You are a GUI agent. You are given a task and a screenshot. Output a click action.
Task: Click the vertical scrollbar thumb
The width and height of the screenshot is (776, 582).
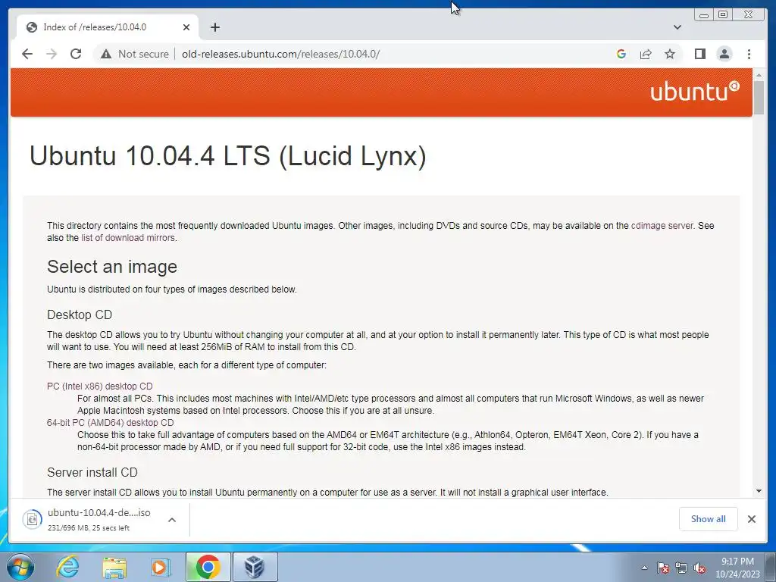[x=759, y=97]
